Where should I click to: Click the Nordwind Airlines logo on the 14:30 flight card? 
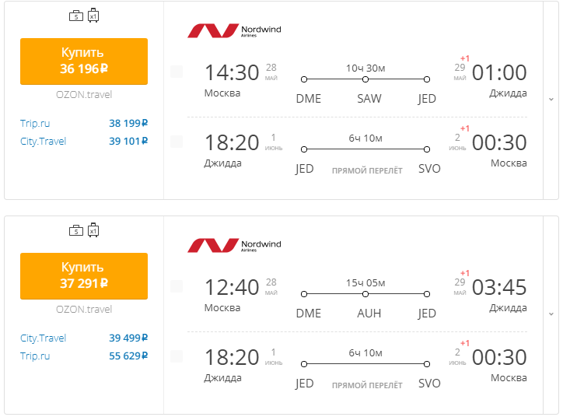(234, 31)
